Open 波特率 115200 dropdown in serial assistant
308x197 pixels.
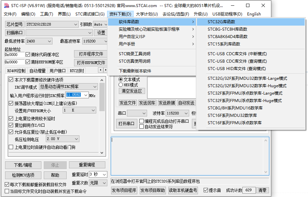pos(177,113)
